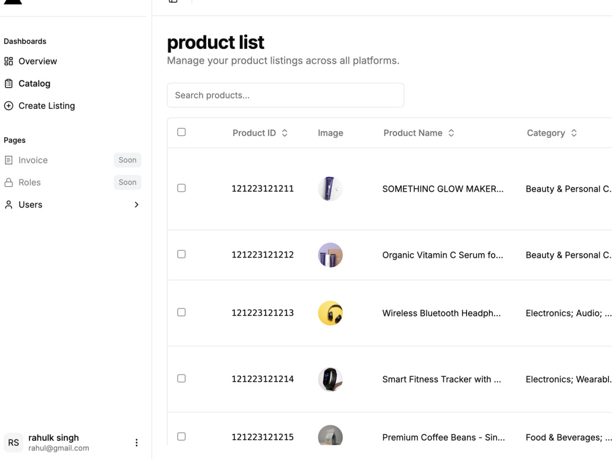Check the box for product 121223121211
Screen dimensions: 612x459
(x=182, y=188)
